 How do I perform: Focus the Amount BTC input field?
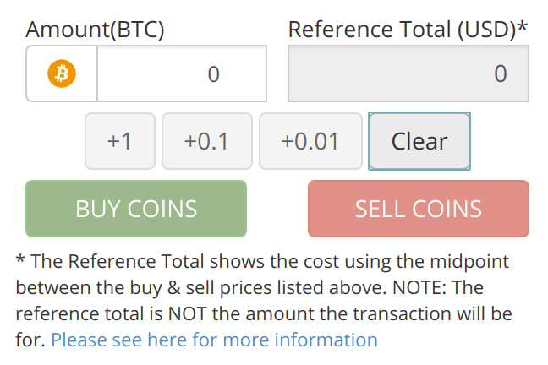coord(182,74)
